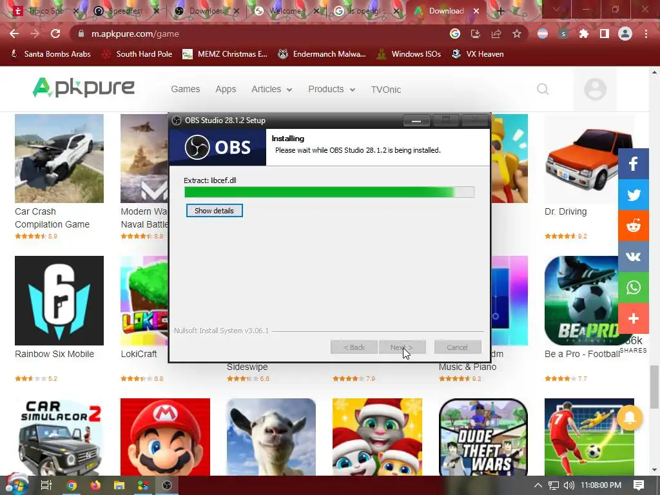Open a new browser tab
Image resolution: width=660 pixels, height=495 pixels.
tap(500, 11)
